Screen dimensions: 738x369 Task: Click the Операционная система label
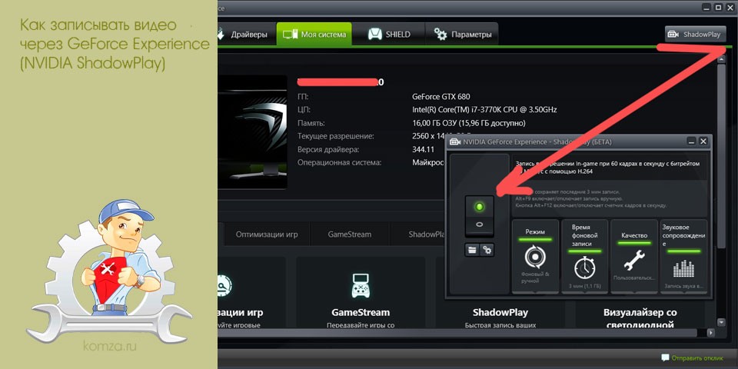(339, 162)
